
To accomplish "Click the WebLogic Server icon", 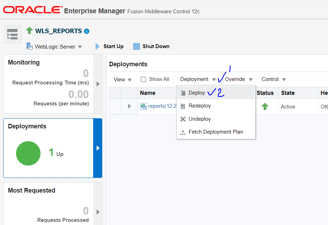I will [30, 46].
